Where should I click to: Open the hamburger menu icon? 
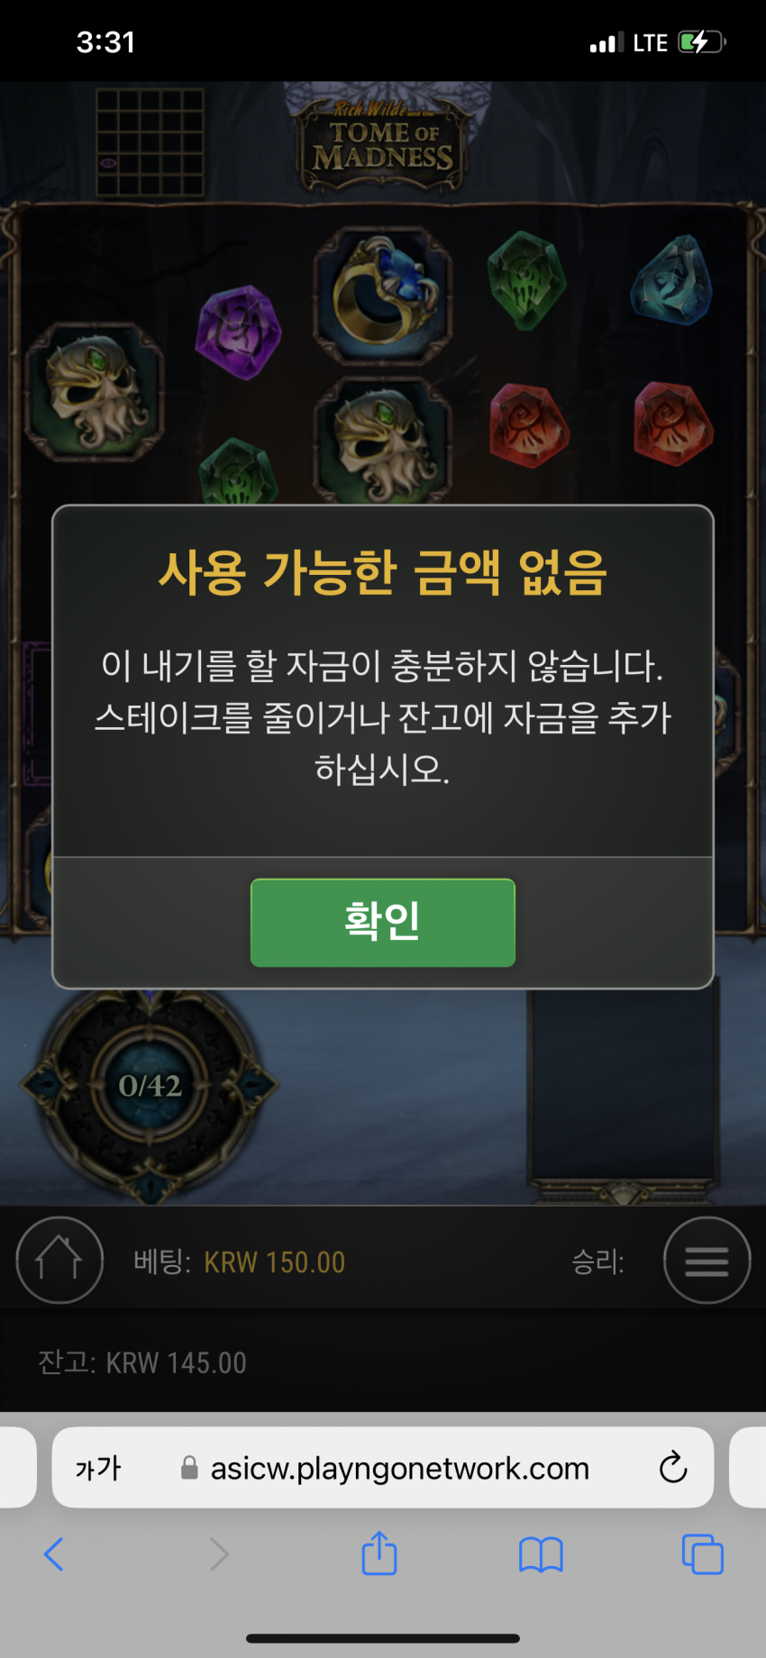707,1260
